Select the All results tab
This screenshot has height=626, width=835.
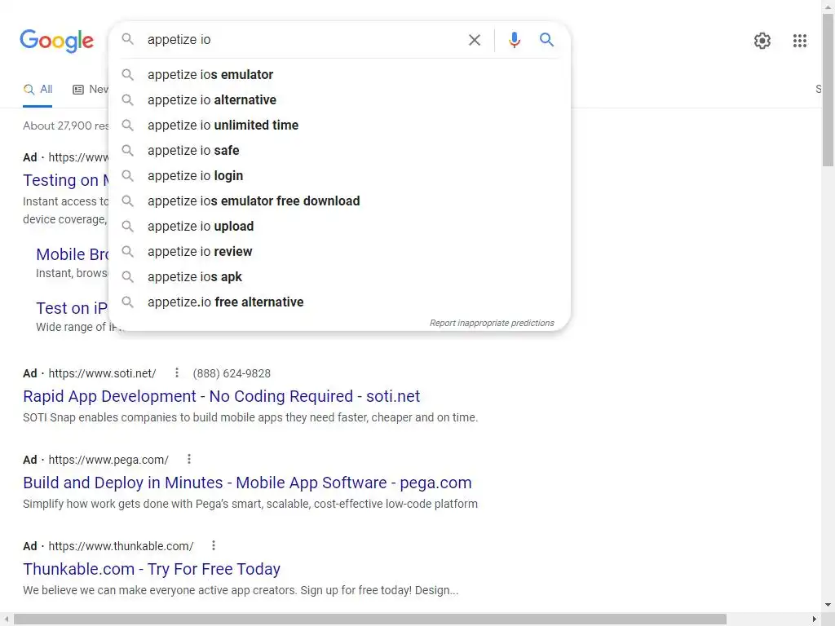pos(38,89)
